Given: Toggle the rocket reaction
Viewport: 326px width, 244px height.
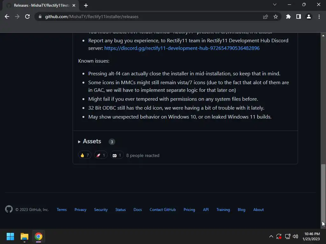Looking at the screenshot, I should pyautogui.click(x=101, y=155).
